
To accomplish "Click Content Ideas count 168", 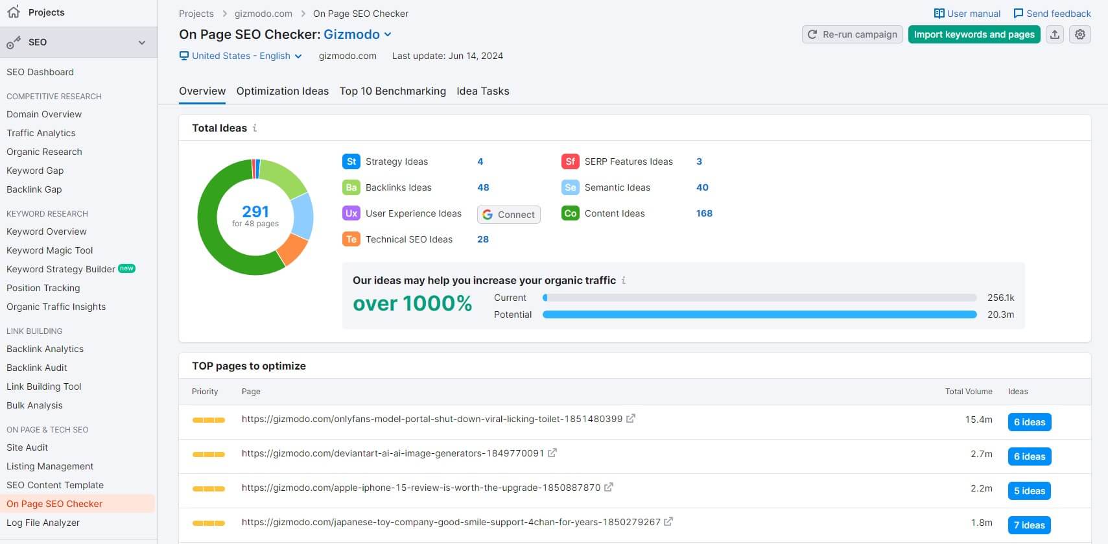I will tap(704, 213).
